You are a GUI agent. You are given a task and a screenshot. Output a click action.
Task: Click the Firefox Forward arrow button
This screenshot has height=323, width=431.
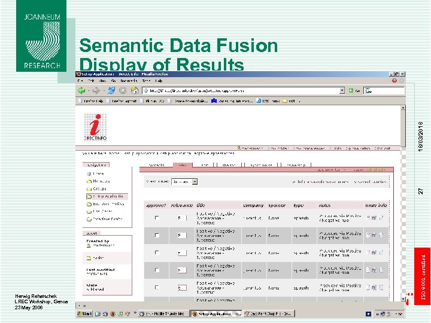pyautogui.click(x=96, y=90)
